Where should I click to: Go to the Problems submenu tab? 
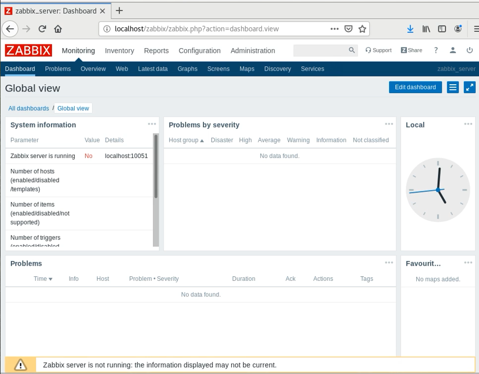58,69
